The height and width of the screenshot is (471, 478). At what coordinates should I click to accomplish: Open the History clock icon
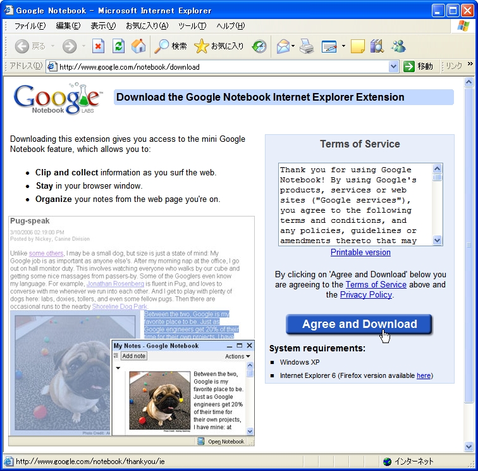tap(259, 46)
